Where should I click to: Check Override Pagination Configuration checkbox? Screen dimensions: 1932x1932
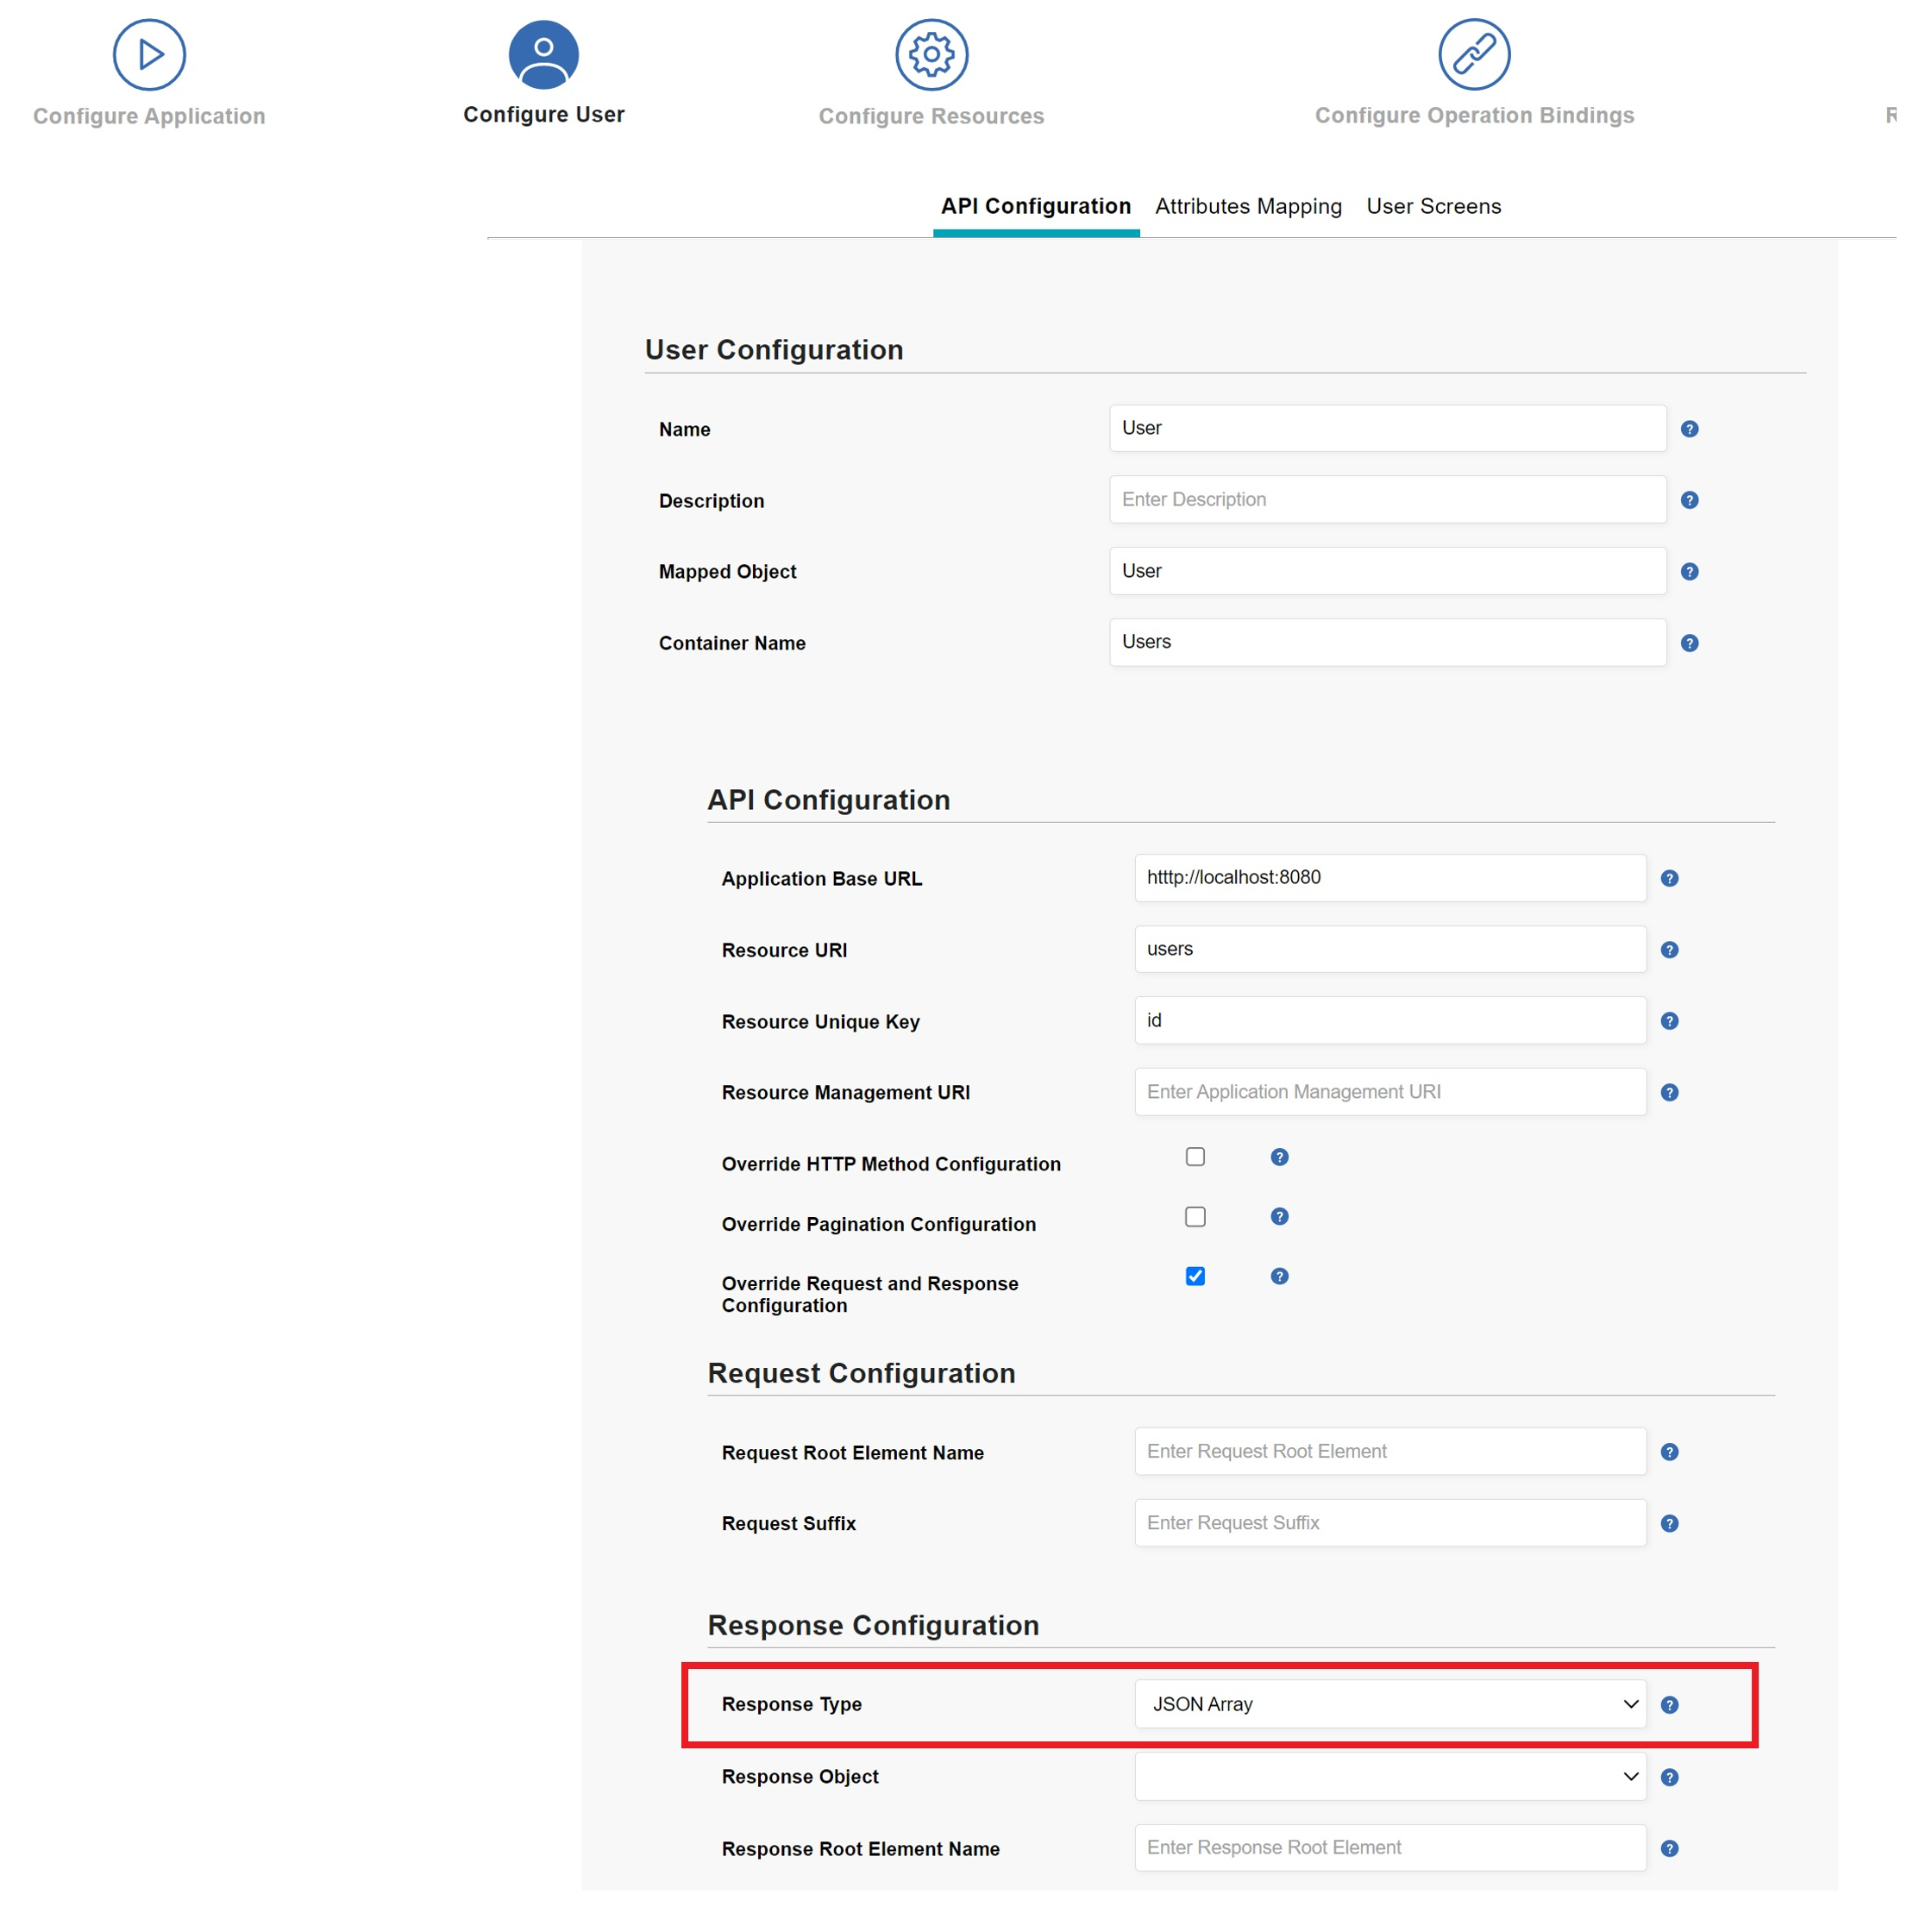(1195, 1217)
